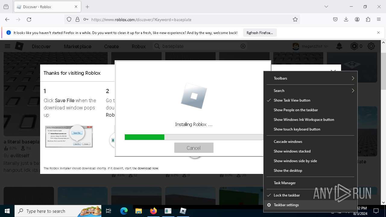This screenshot has width=386, height=217.
Task: Open the Create link
Action: [x=111, y=46]
